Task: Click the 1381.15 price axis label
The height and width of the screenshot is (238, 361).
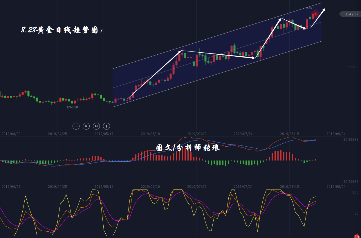Action: [353, 67]
